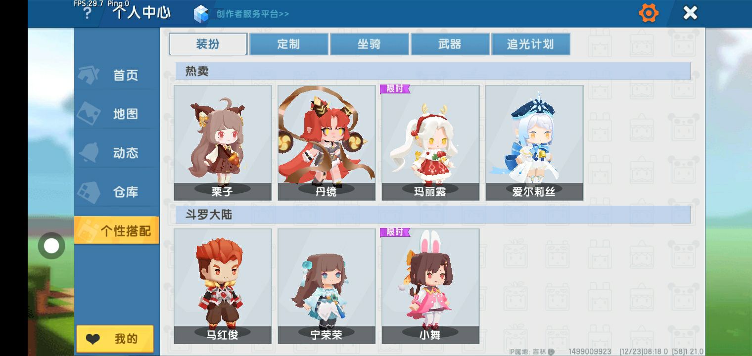Viewport: 752px width, 356px height.
Task: Switch to the 坐骑 mounts tab
Action: [370, 44]
